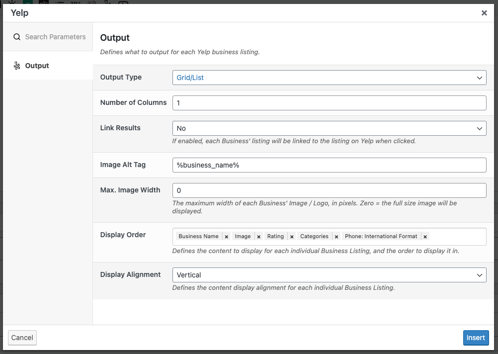Viewport: 498px width, 354px height.
Task: Open the Search Parameters tab
Action: [48, 37]
